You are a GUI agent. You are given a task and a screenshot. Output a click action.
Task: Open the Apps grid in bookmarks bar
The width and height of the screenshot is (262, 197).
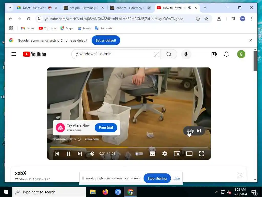11,28
